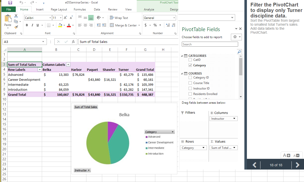
Task: Click the Search field in PivotTable Fields
Action: [x=210, y=44]
